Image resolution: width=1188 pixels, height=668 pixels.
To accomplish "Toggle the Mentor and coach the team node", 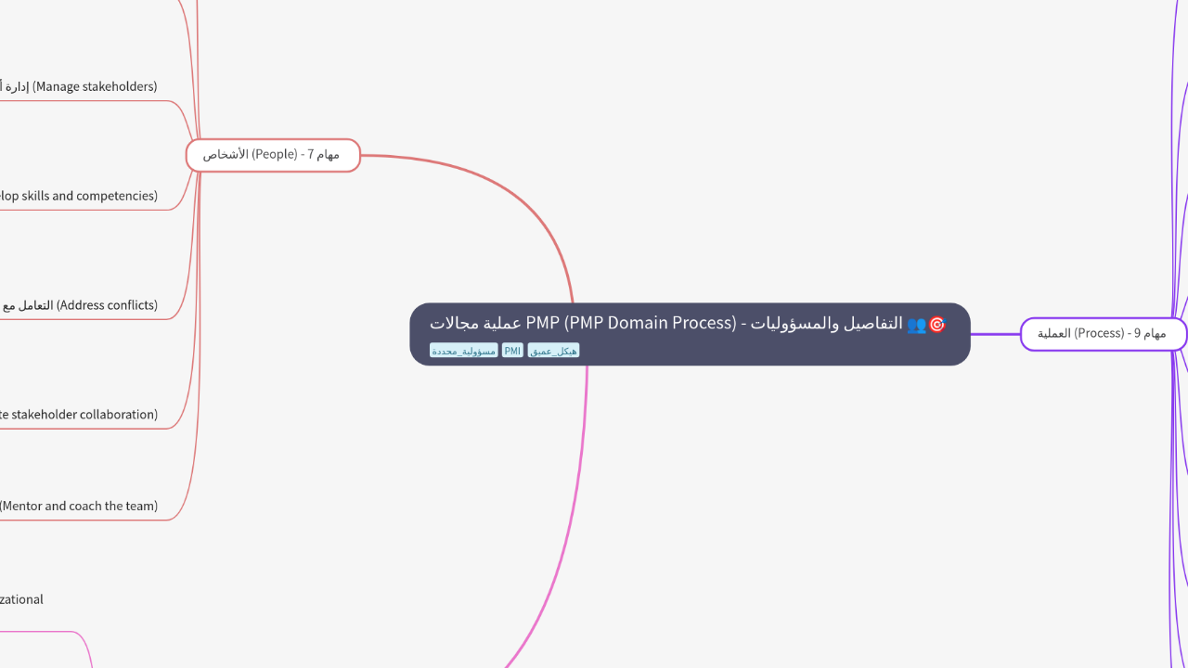I will point(79,506).
